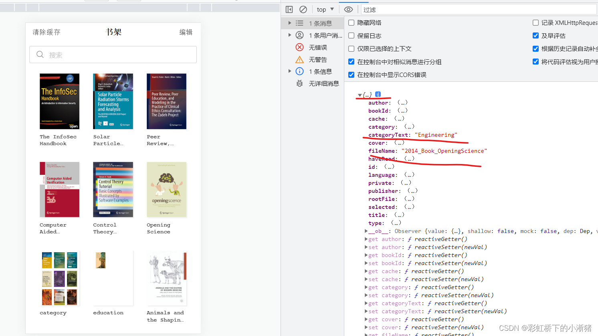Open Computer Aided Verification cover
Screen dimensions: 598x336
[x=59, y=190]
